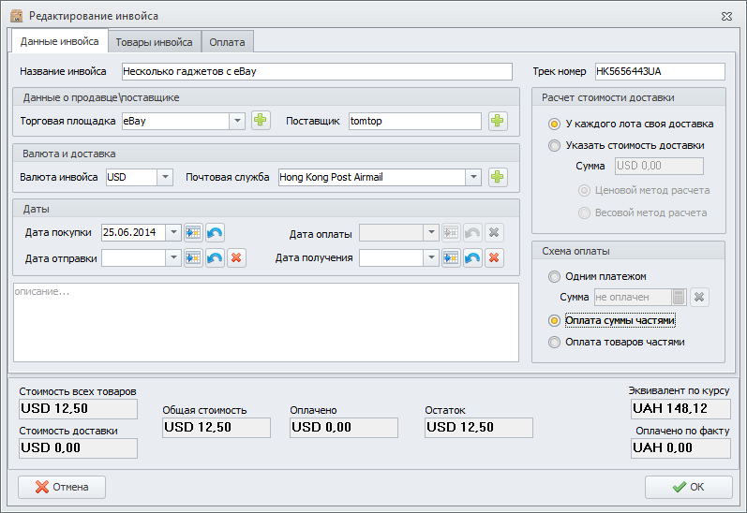This screenshot has width=747, height=513.
Task: Switch to the Товары инвойса tab
Action: (156, 42)
